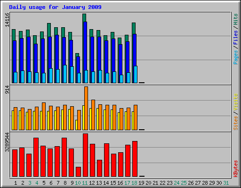Click day number 7 on the axis
241x188 pixels.
coord(58,183)
